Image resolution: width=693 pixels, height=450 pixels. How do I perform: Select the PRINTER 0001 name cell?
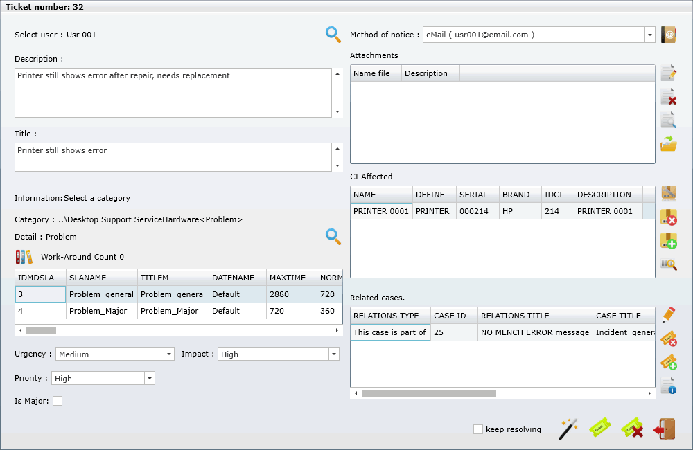coord(381,211)
